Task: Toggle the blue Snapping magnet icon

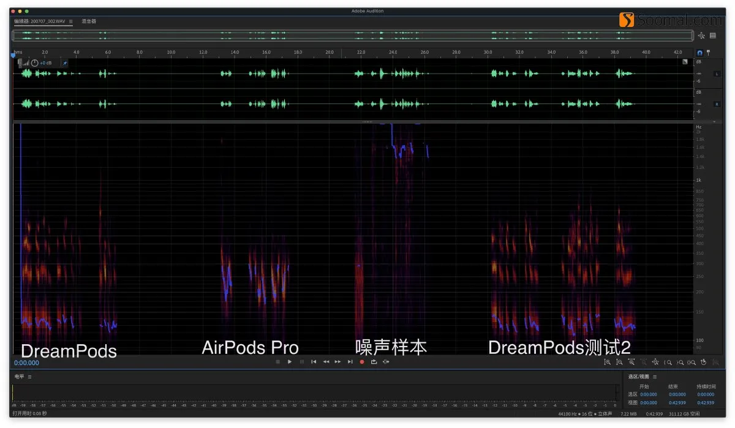Action: (700, 53)
